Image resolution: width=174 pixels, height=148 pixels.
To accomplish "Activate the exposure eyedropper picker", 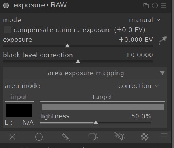I will click(x=163, y=40).
